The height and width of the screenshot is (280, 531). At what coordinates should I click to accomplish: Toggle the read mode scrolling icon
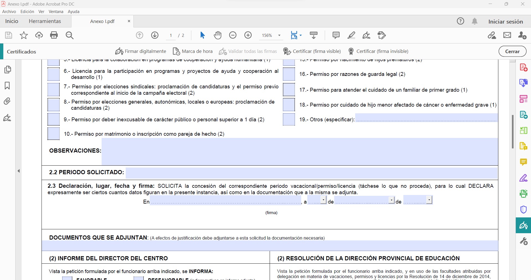[x=314, y=35]
